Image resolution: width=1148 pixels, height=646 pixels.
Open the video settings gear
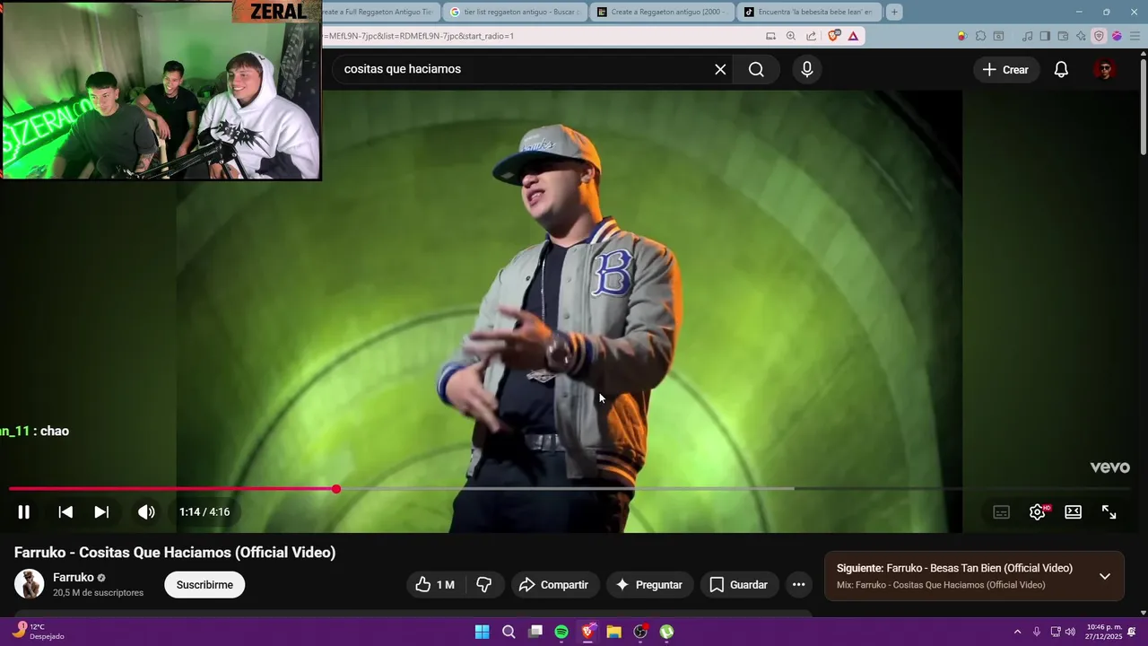1038,512
